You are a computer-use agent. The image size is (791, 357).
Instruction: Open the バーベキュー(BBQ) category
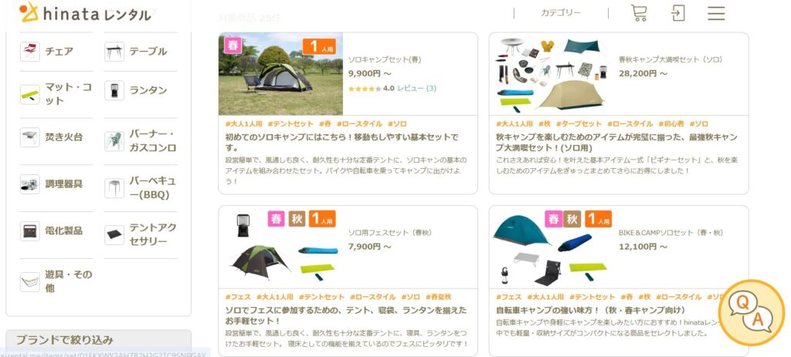point(141,188)
